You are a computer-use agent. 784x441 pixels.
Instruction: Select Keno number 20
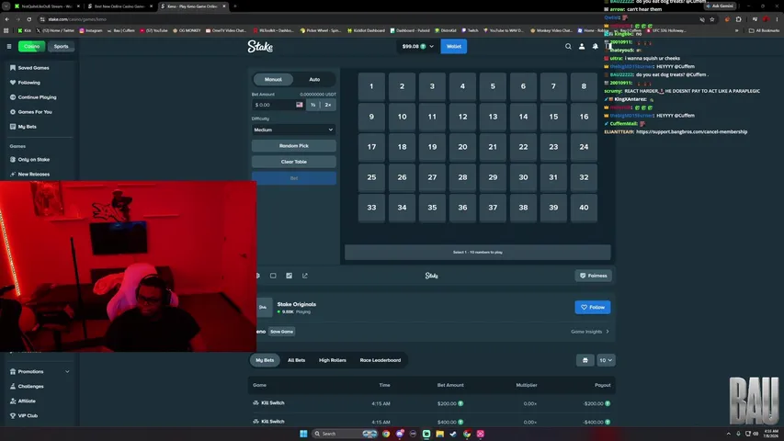click(x=462, y=147)
